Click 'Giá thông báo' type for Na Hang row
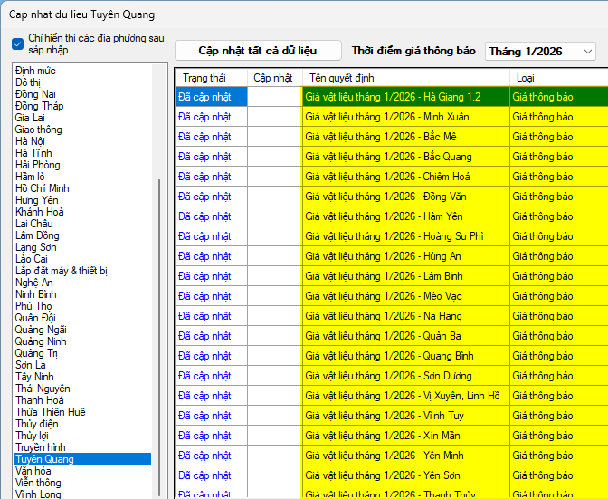The height and width of the screenshot is (499, 608). pyautogui.click(x=543, y=316)
